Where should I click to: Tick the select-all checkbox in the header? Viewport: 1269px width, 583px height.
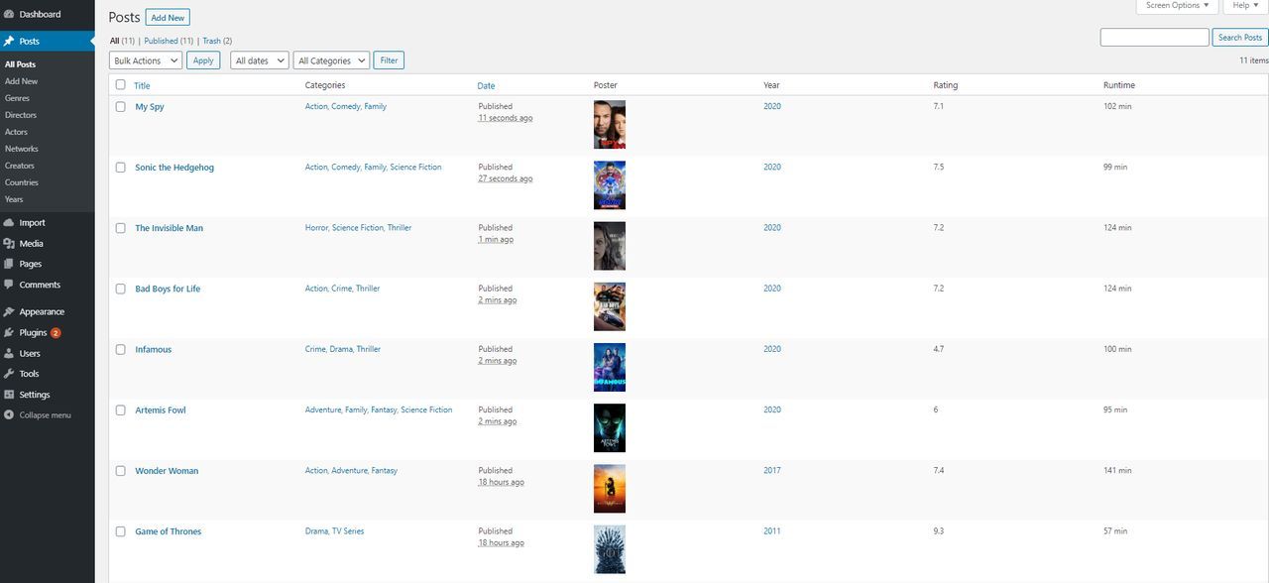pos(121,85)
